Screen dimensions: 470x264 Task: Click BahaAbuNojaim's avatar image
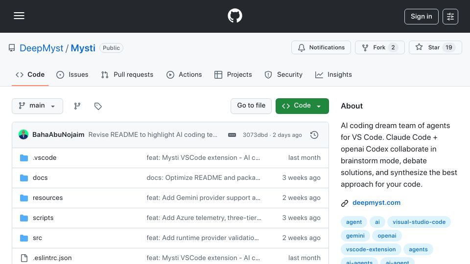click(x=23, y=135)
